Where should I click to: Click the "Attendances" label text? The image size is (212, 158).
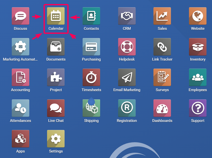(21, 120)
